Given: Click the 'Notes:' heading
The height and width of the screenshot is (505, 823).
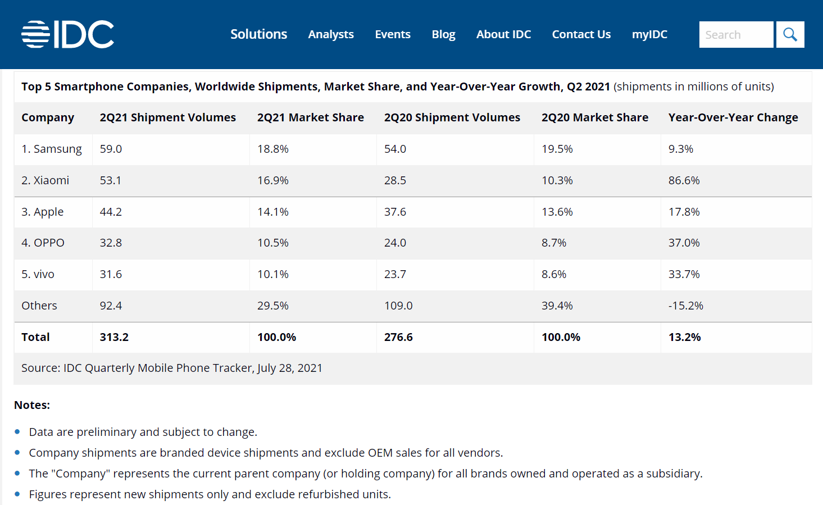Looking at the screenshot, I should (32, 405).
